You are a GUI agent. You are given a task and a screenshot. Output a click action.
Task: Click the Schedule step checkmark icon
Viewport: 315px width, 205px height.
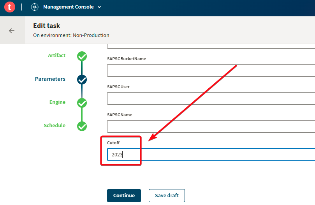pyautogui.click(x=82, y=126)
